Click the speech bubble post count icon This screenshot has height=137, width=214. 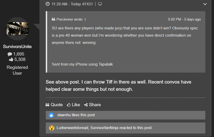click(x=10, y=54)
